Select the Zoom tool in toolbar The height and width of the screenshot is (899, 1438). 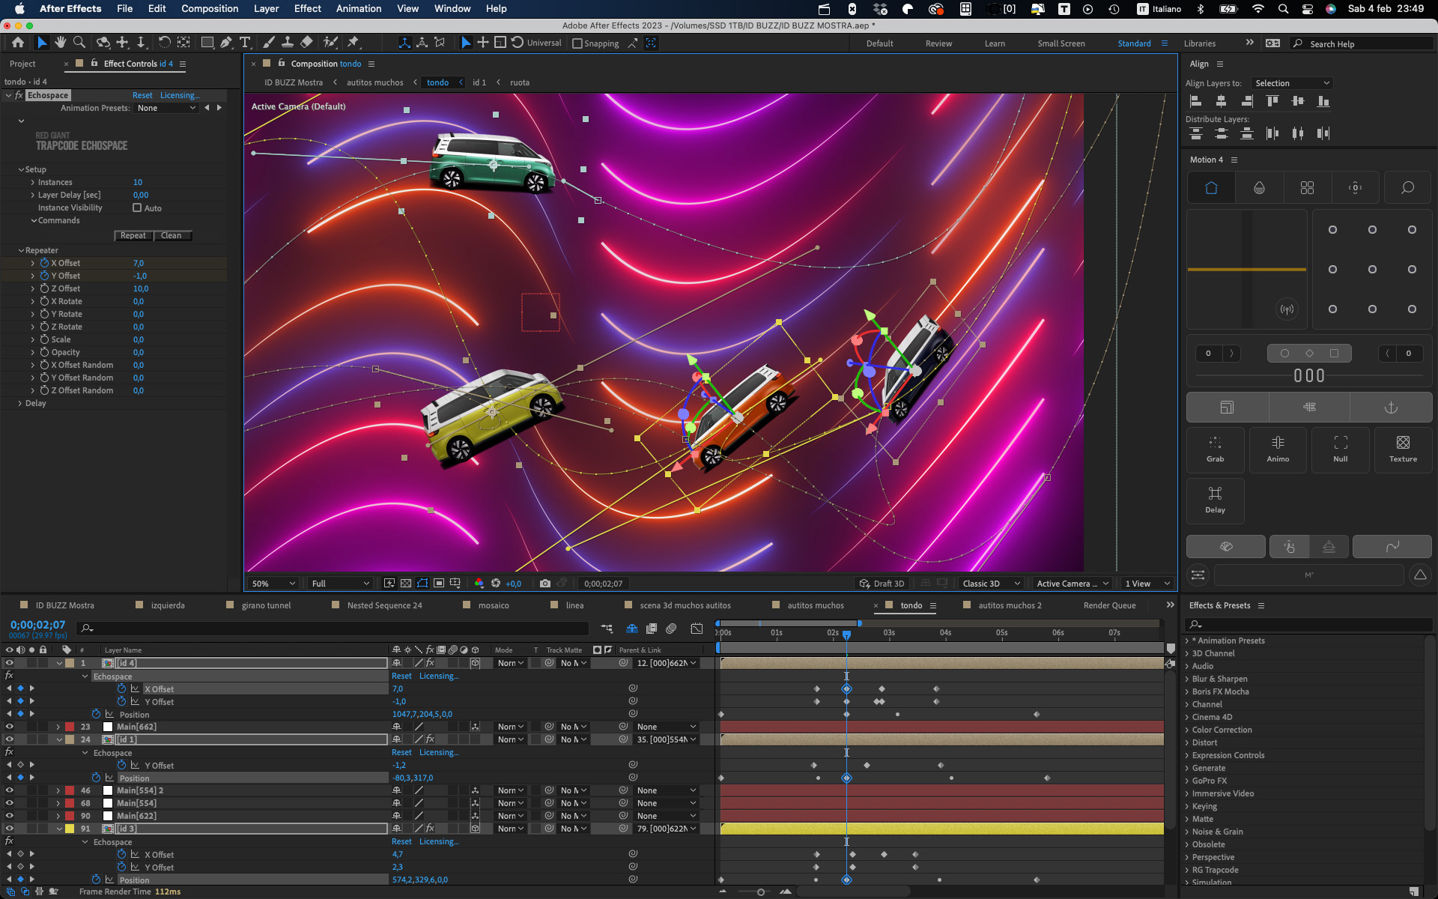point(79,43)
